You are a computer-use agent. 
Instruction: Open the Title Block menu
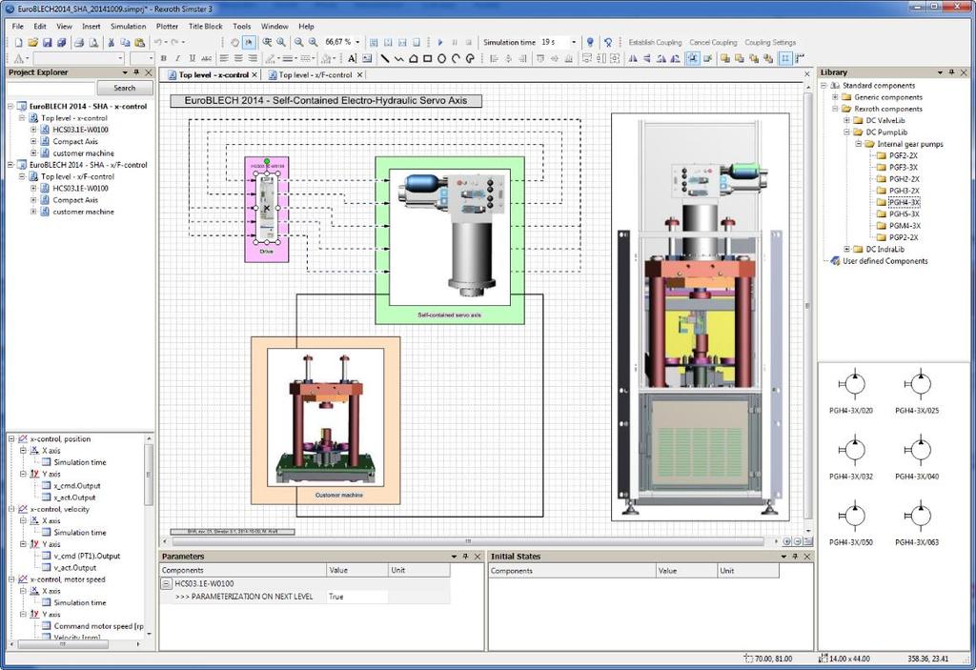pyautogui.click(x=206, y=26)
